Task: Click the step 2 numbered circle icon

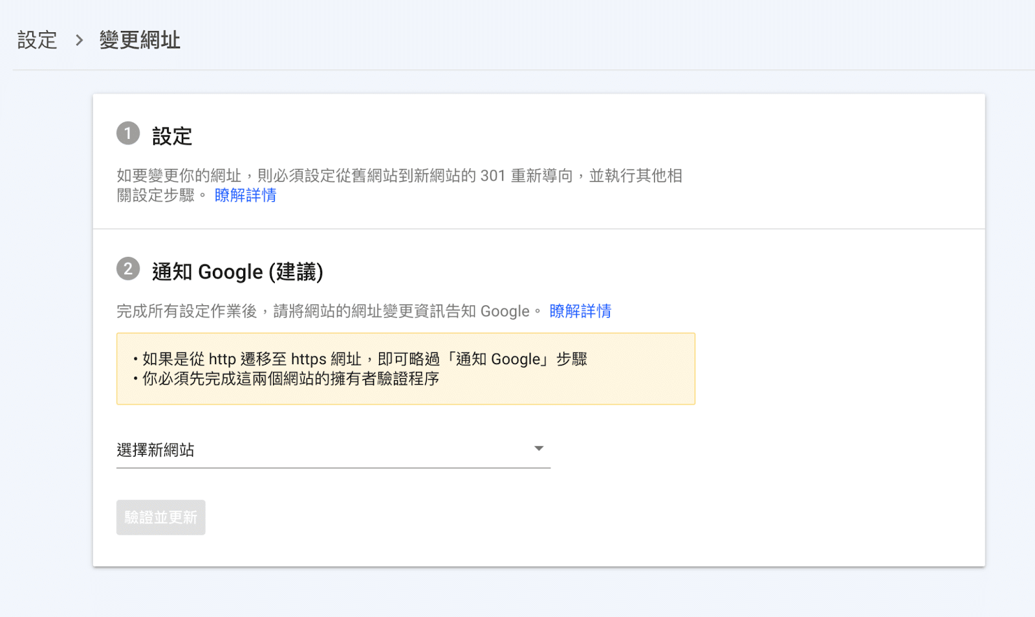Action: pyautogui.click(x=128, y=269)
